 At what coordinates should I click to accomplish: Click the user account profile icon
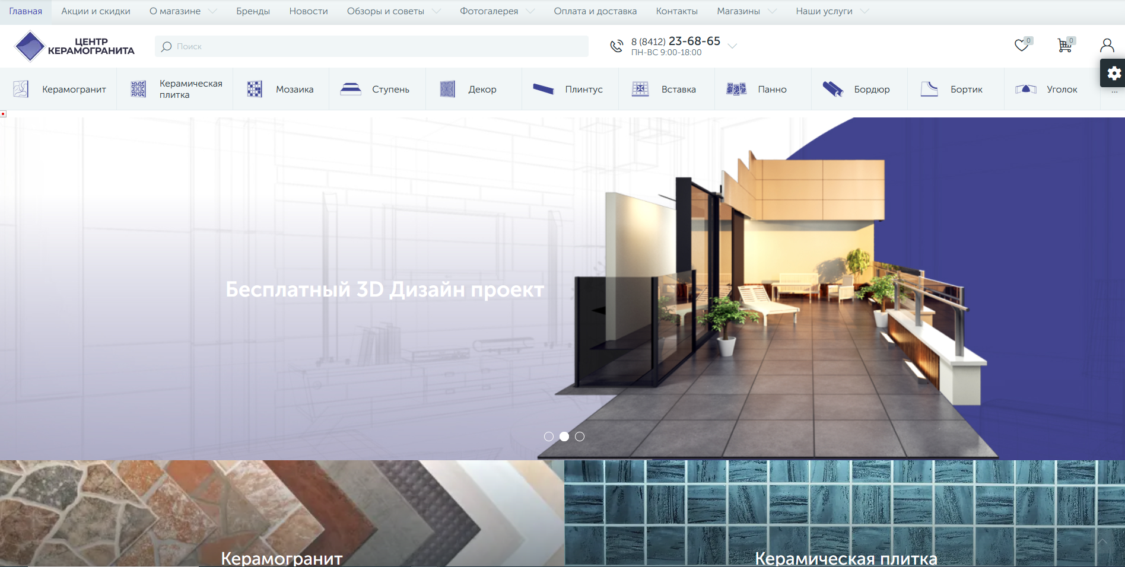[x=1107, y=46]
